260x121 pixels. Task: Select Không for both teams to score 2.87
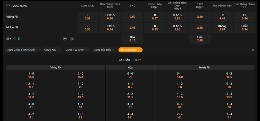[222, 28]
